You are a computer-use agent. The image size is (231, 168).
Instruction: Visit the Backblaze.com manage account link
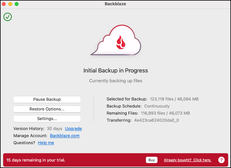[x=65, y=136]
